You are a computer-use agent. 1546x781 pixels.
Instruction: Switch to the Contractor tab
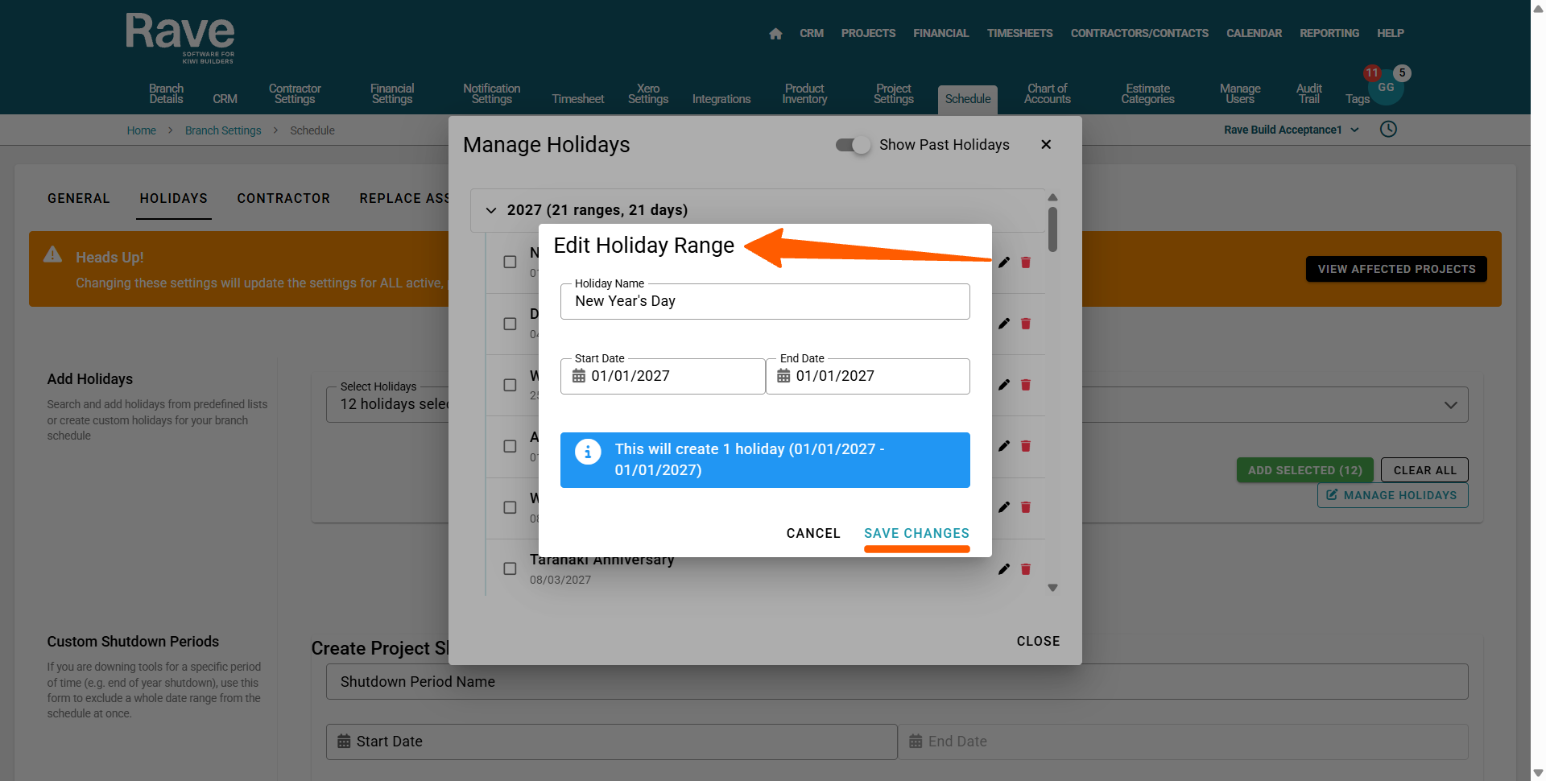tap(283, 198)
